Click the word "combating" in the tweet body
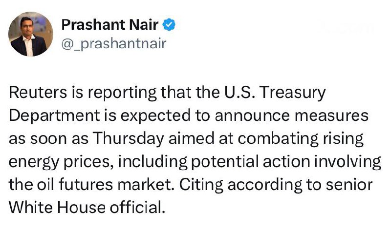The width and height of the screenshot is (391, 231). coord(278,138)
